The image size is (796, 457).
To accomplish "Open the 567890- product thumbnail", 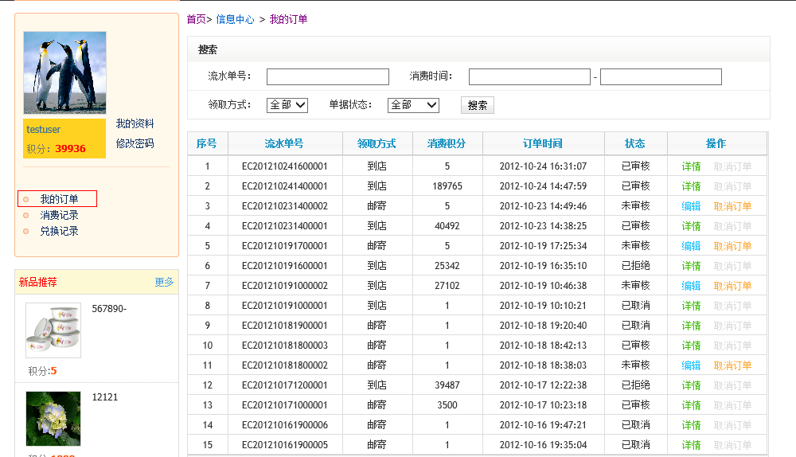I will [53, 330].
